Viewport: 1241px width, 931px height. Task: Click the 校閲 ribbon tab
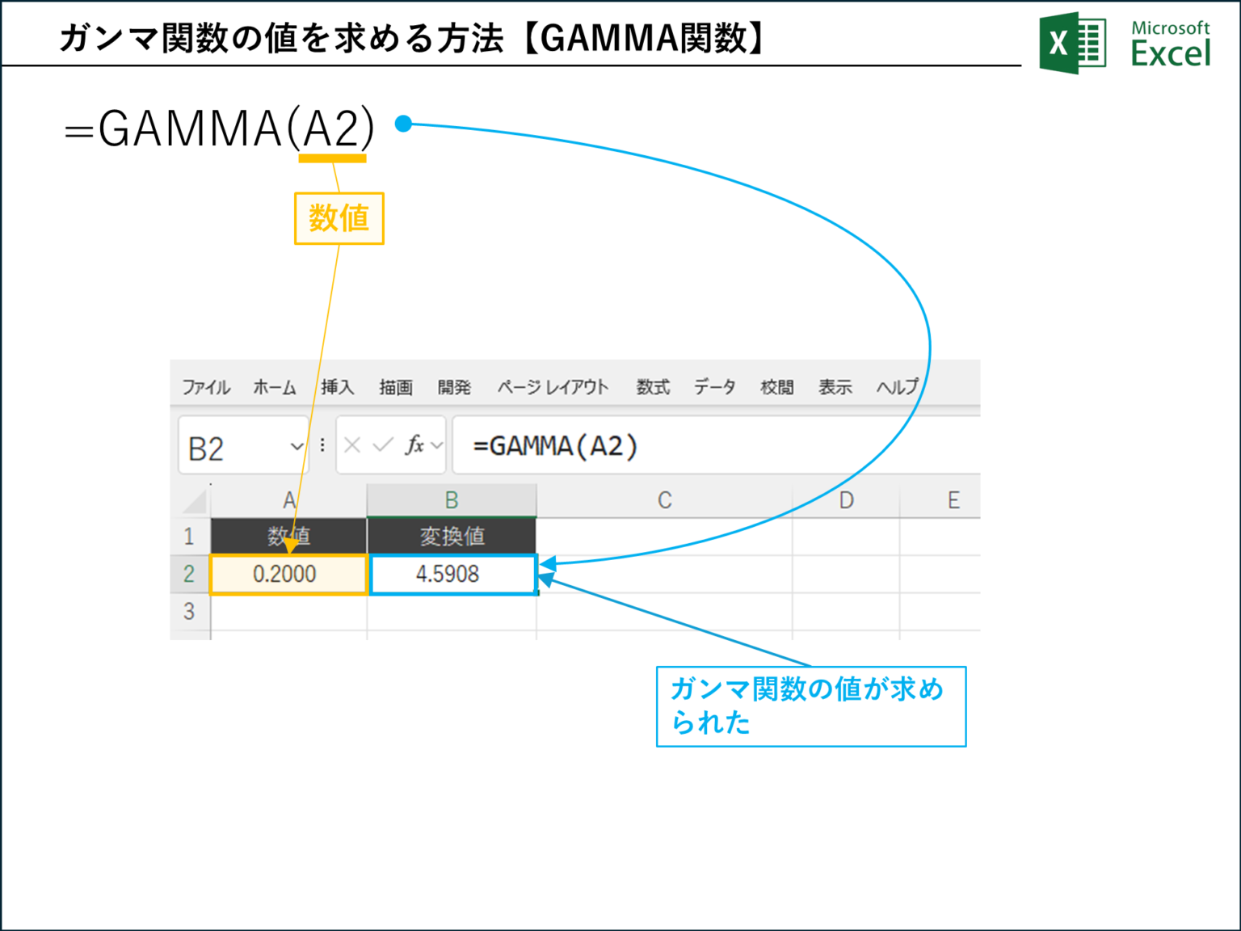[776, 387]
